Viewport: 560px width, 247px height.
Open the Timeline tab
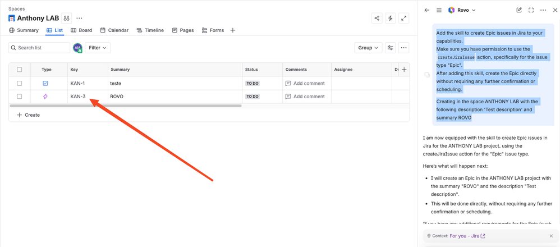tap(150, 30)
